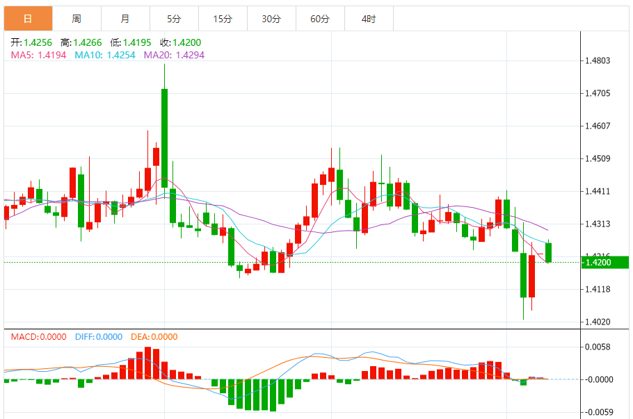The image size is (633, 419).
Task: Click the 1.4313 price axis label
Action: (598, 224)
